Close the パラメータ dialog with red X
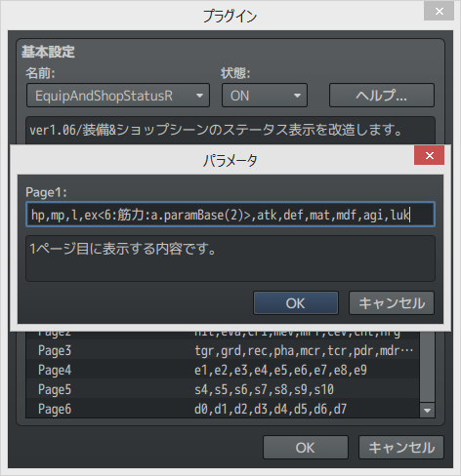 429,155
